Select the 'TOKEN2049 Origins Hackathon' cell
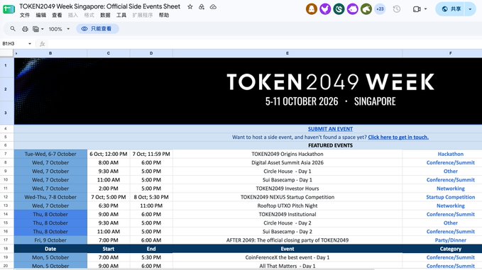This screenshot has height=270, width=482. (287, 154)
